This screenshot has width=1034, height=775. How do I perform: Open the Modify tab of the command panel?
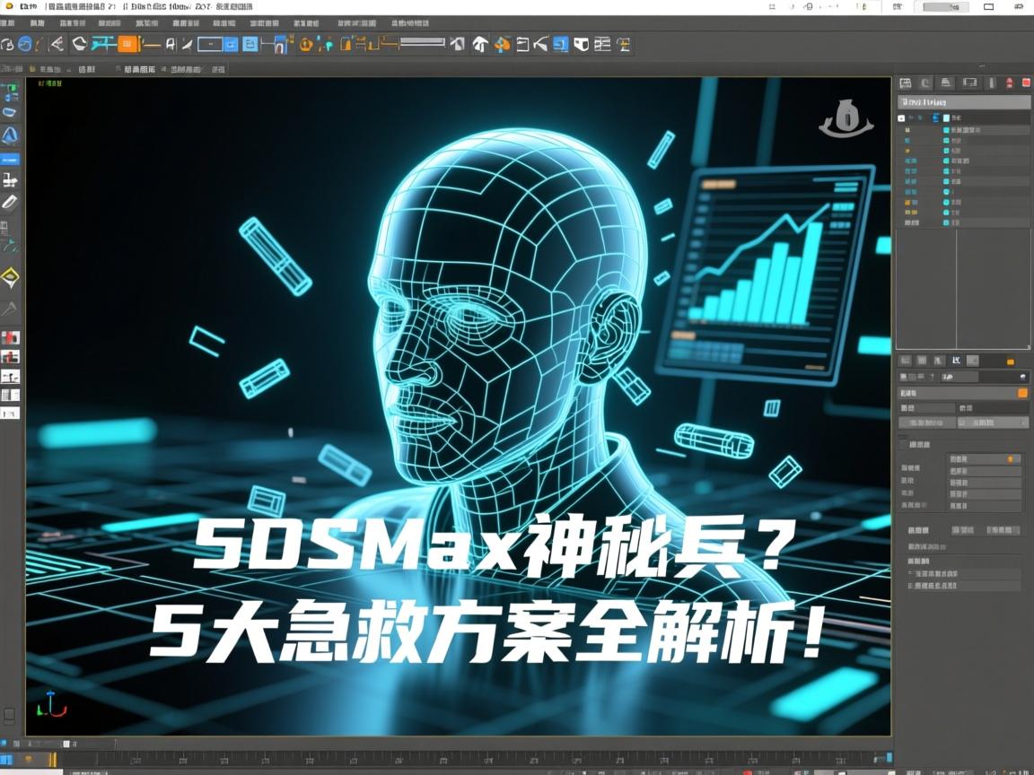(x=927, y=83)
